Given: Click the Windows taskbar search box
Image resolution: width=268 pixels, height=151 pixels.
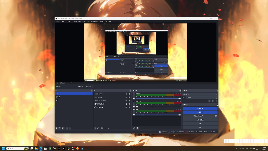Looking at the screenshot, I should (17, 148).
